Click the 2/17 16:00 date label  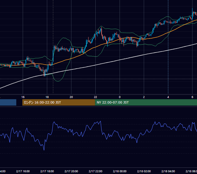point(23,171)
